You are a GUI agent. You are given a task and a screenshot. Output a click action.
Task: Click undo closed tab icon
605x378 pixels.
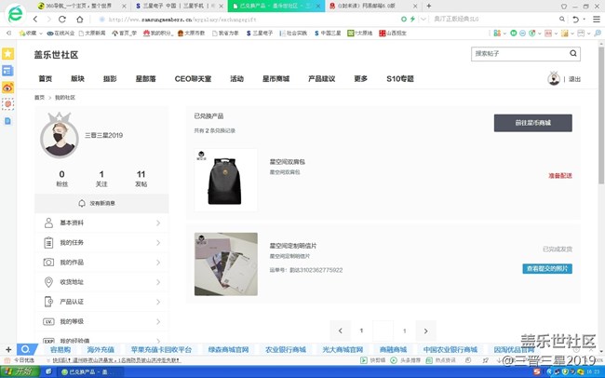pyautogui.click(x=575, y=20)
